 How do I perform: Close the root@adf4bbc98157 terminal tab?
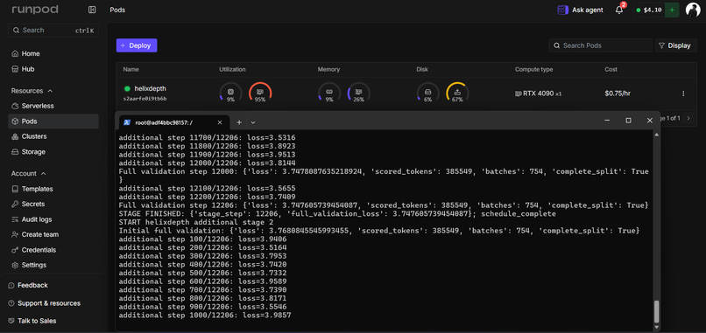[x=220, y=122]
